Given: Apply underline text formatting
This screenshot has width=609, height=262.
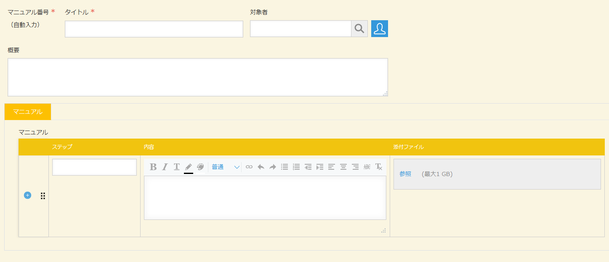Looking at the screenshot, I should pos(177,167).
